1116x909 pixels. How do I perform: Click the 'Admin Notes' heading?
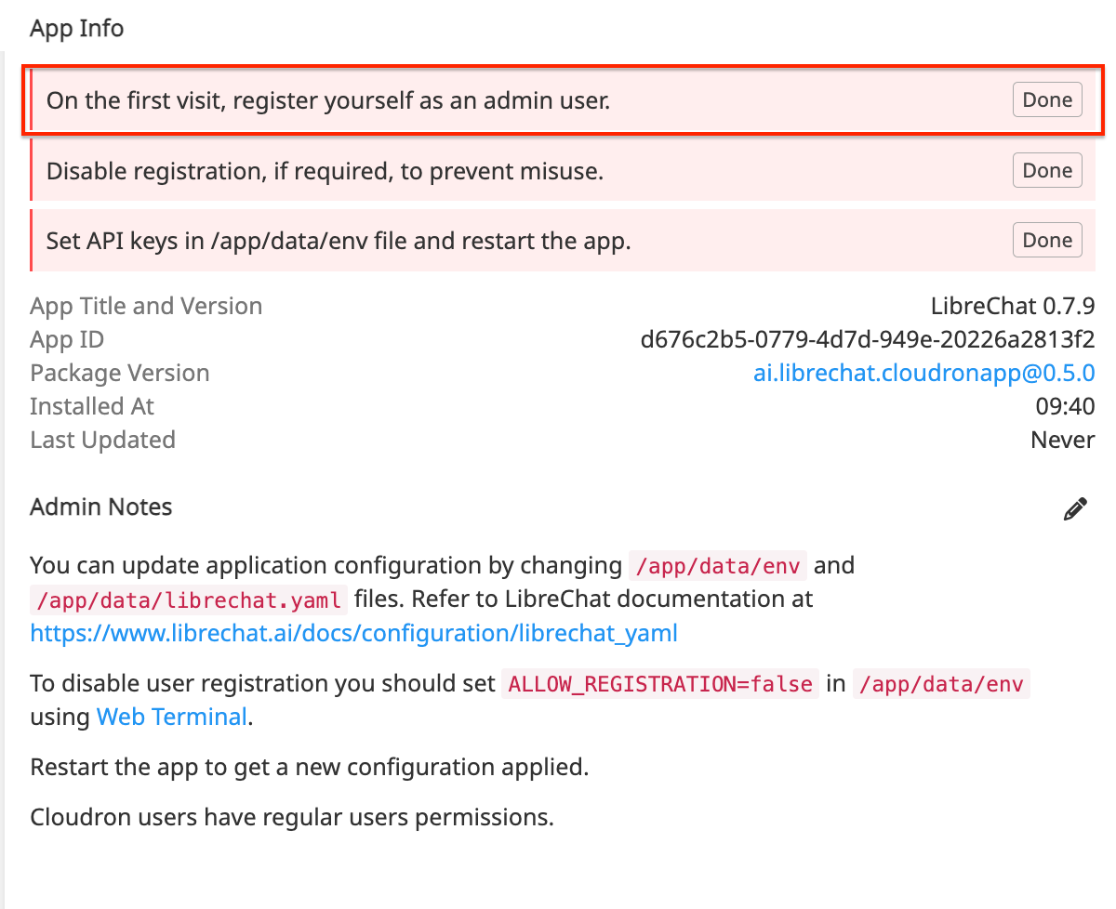tap(100, 507)
